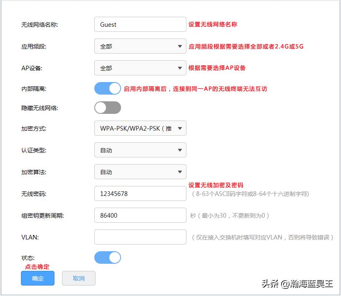Click the 加密方式 dropdown arrow
The image size is (341, 296).
click(x=180, y=128)
